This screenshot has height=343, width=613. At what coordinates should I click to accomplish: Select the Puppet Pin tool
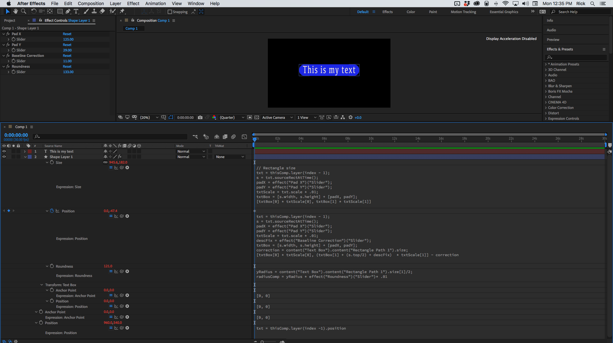(x=122, y=11)
